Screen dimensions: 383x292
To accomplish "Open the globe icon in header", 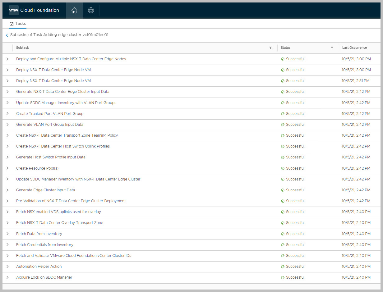I will (x=91, y=10).
